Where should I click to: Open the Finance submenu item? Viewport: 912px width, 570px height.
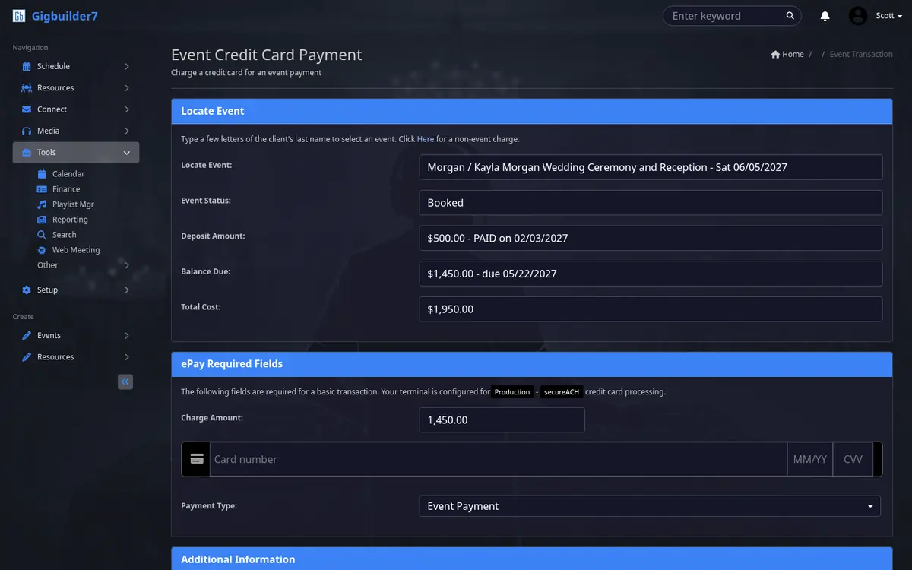pyautogui.click(x=66, y=189)
